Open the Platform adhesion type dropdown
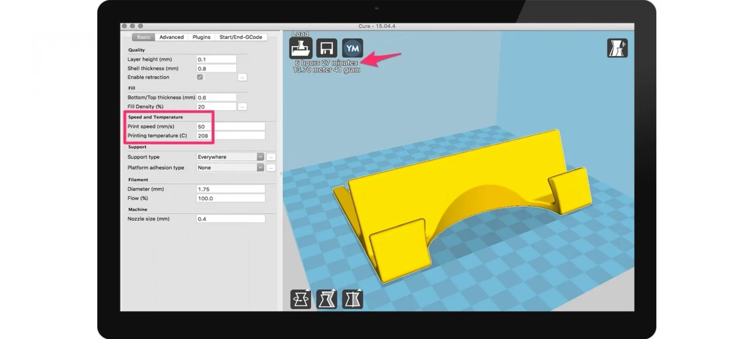This screenshot has width=754, height=339. [230, 168]
